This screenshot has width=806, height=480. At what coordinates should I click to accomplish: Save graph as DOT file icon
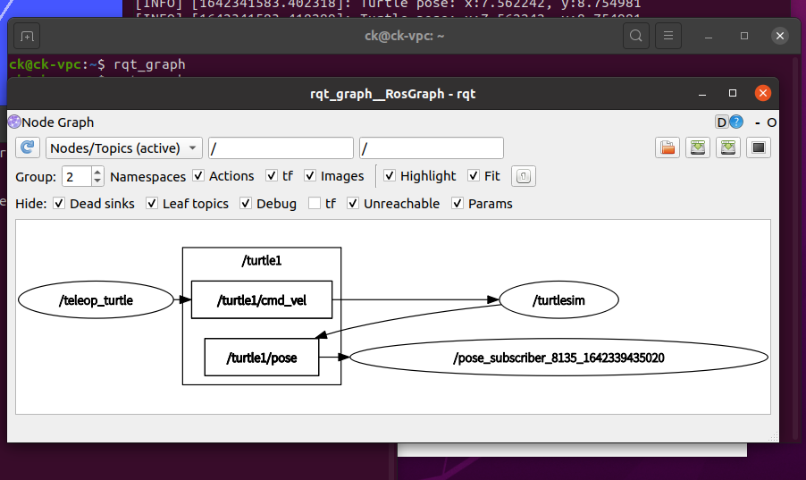(x=698, y=148)
